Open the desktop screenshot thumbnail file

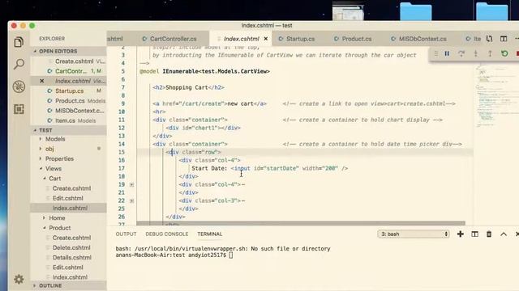click(348, 11)
